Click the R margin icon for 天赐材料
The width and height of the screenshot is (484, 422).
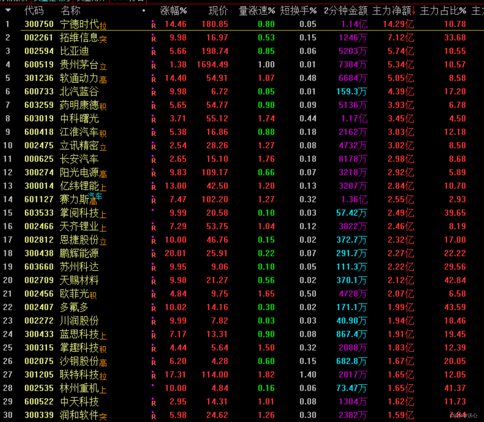(x=154, y=281)
